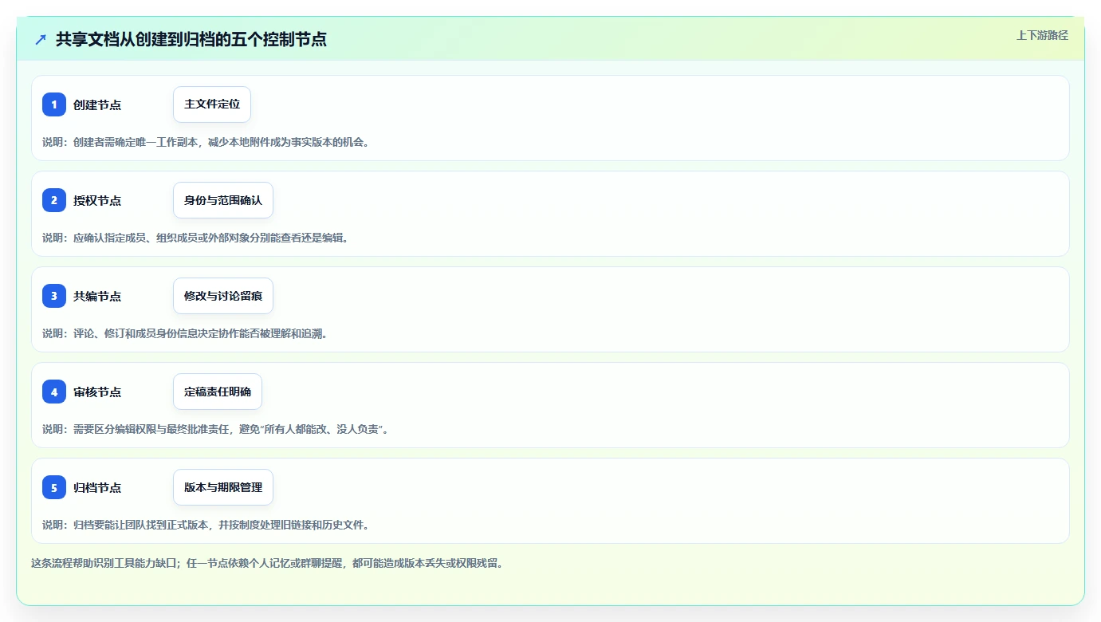Click the step 3 number badge

[54, 296]
